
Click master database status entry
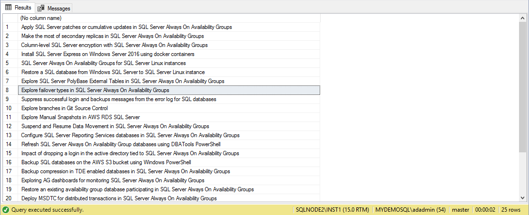coord(460,210)
